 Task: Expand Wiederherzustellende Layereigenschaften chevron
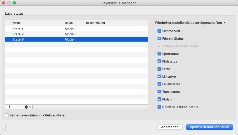click(x=225, y=23)
